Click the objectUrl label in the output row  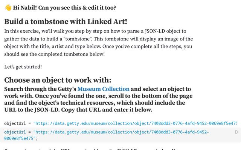coord(15,123)
